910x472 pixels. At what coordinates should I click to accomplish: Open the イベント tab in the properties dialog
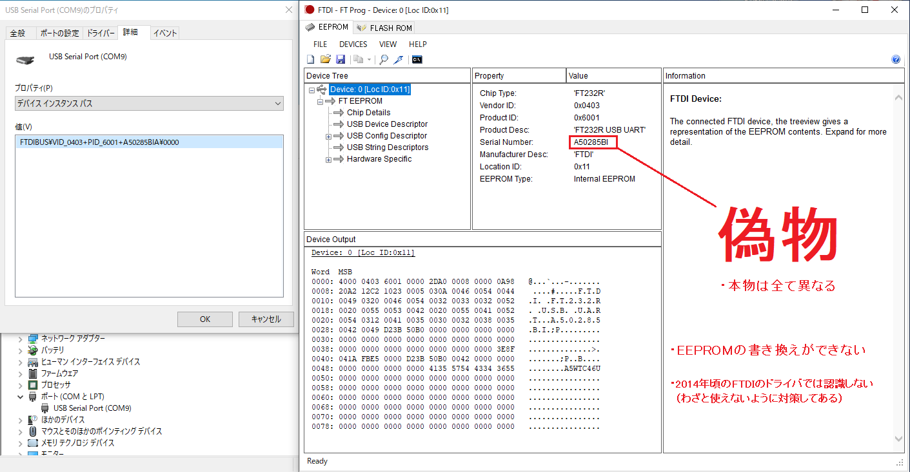[x=164, y=33]
